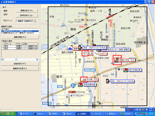Screen dimensions: 155x116
Task: Click the Route 21 shield marker
Action: click(73, 86)
